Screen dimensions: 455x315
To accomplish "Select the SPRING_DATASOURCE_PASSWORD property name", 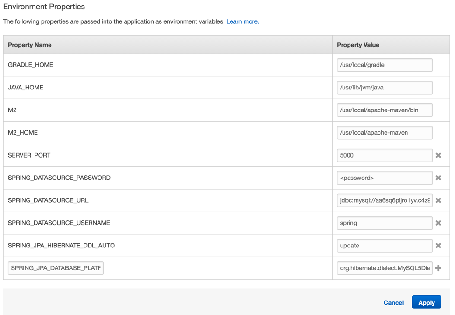I will 59,178.
